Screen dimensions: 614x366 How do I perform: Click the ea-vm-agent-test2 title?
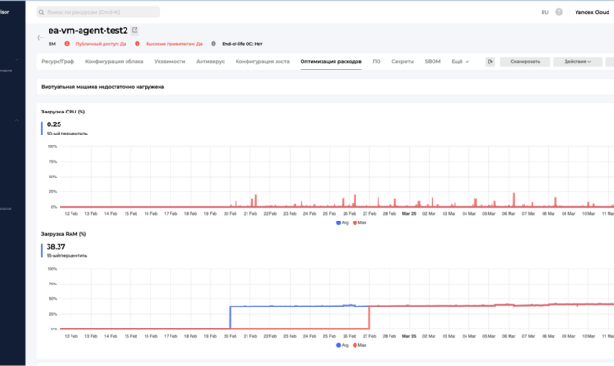(x=88, y=30)
